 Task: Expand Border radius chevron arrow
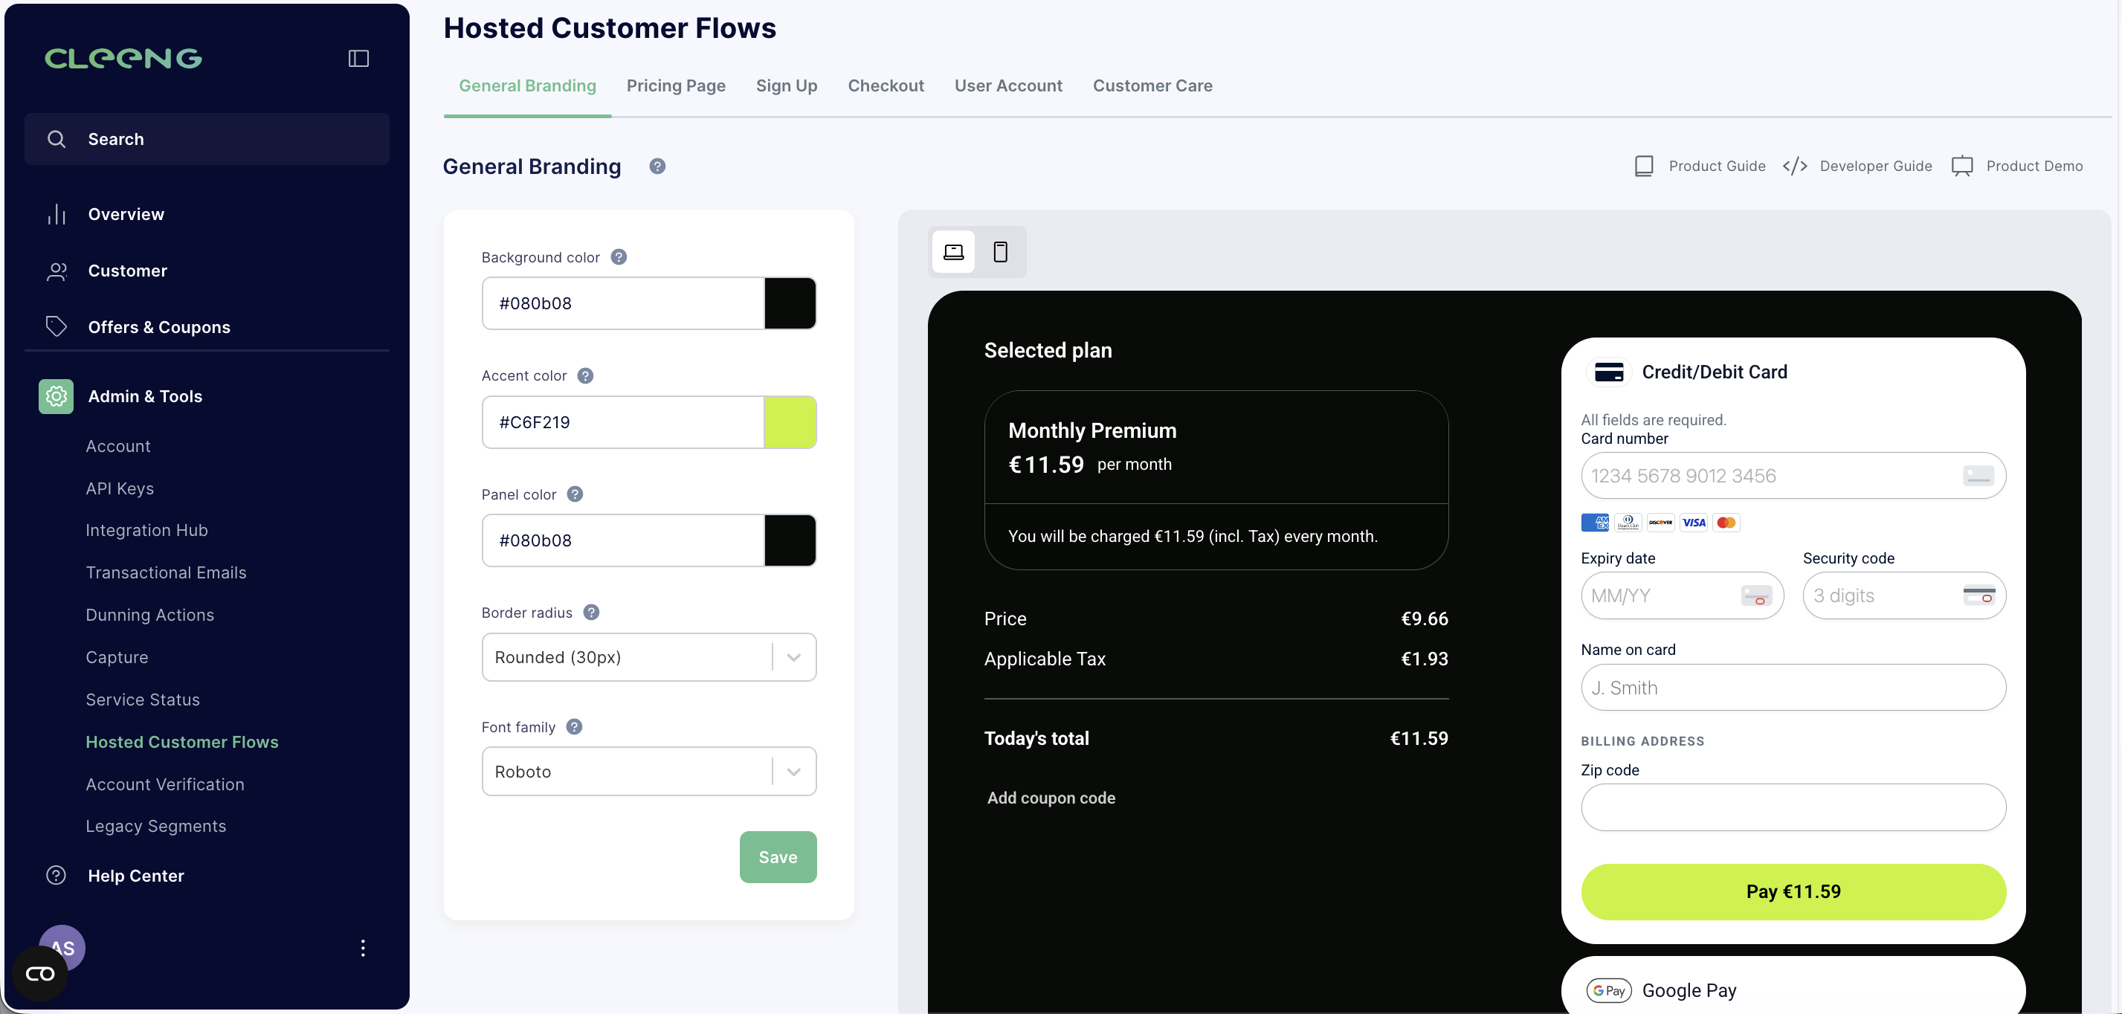coord(794,657)
